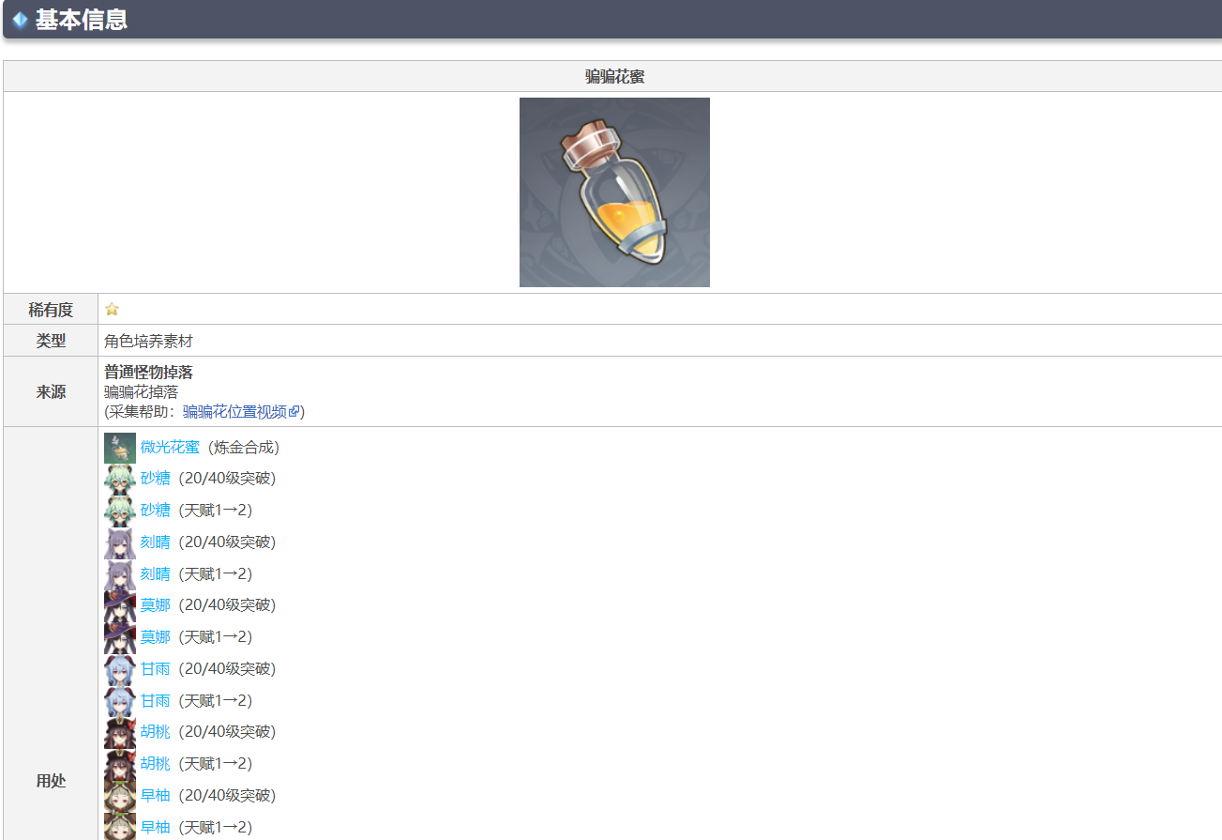Click the 骗骗花蜜 table title
The image size is (1222, 840).
[614, 77]
